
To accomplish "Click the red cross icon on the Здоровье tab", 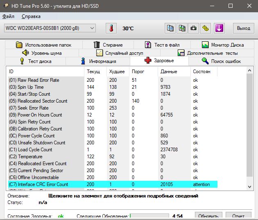I will [148, 60].
